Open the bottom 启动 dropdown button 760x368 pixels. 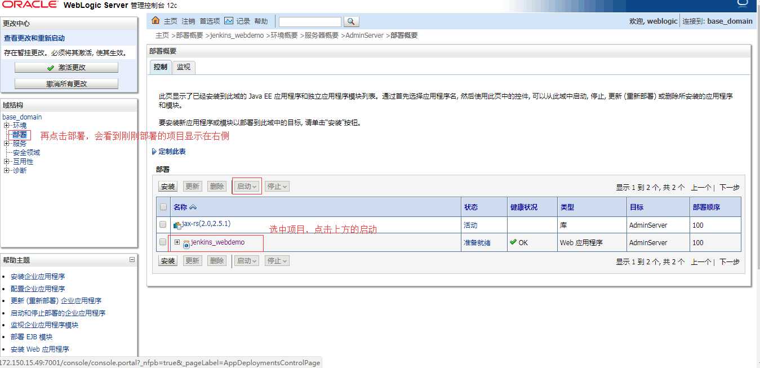(x=247, y=260)
